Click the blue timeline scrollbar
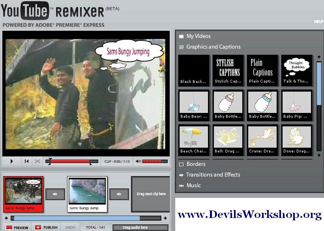The image size is (324, 231). [77, 218]
